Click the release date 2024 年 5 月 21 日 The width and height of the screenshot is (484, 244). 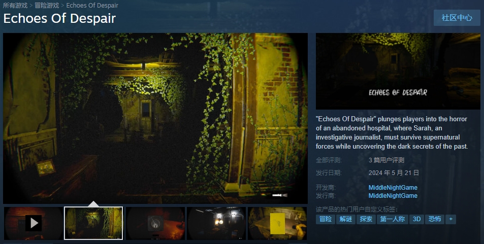point(394,173)
